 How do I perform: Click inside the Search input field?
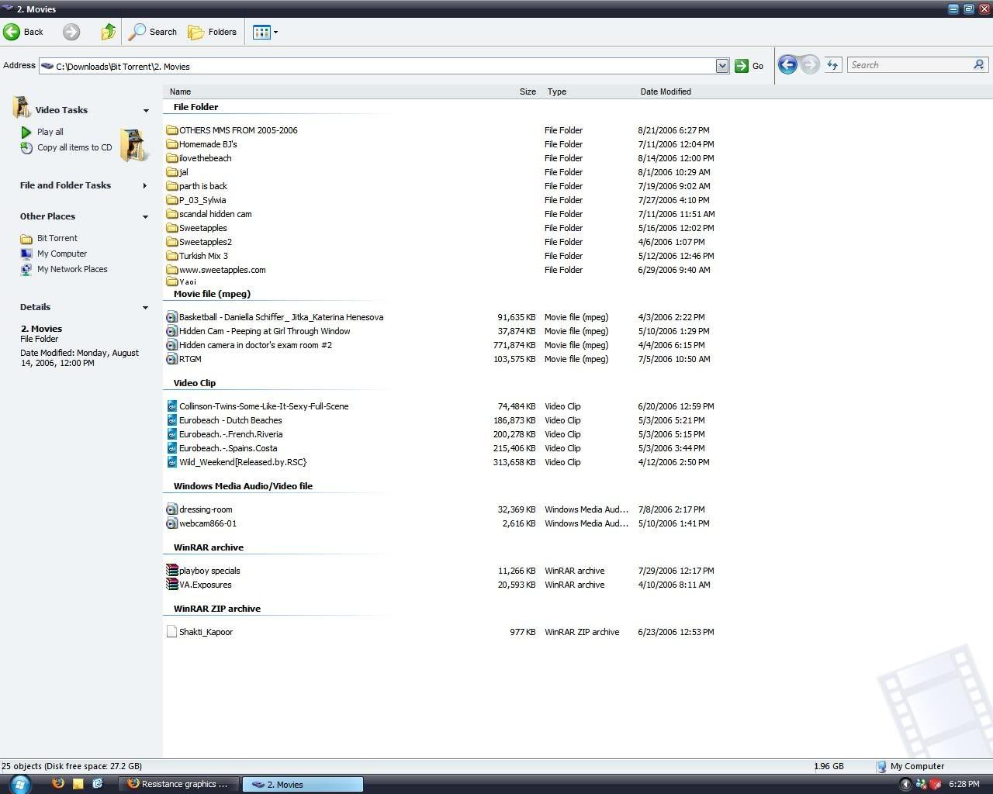[x=909, y=65]
